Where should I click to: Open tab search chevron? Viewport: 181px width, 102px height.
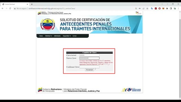click(x=162, y=4)
